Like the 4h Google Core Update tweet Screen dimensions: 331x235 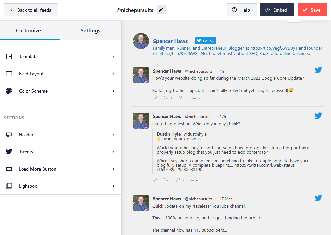[x=180, y=98]
